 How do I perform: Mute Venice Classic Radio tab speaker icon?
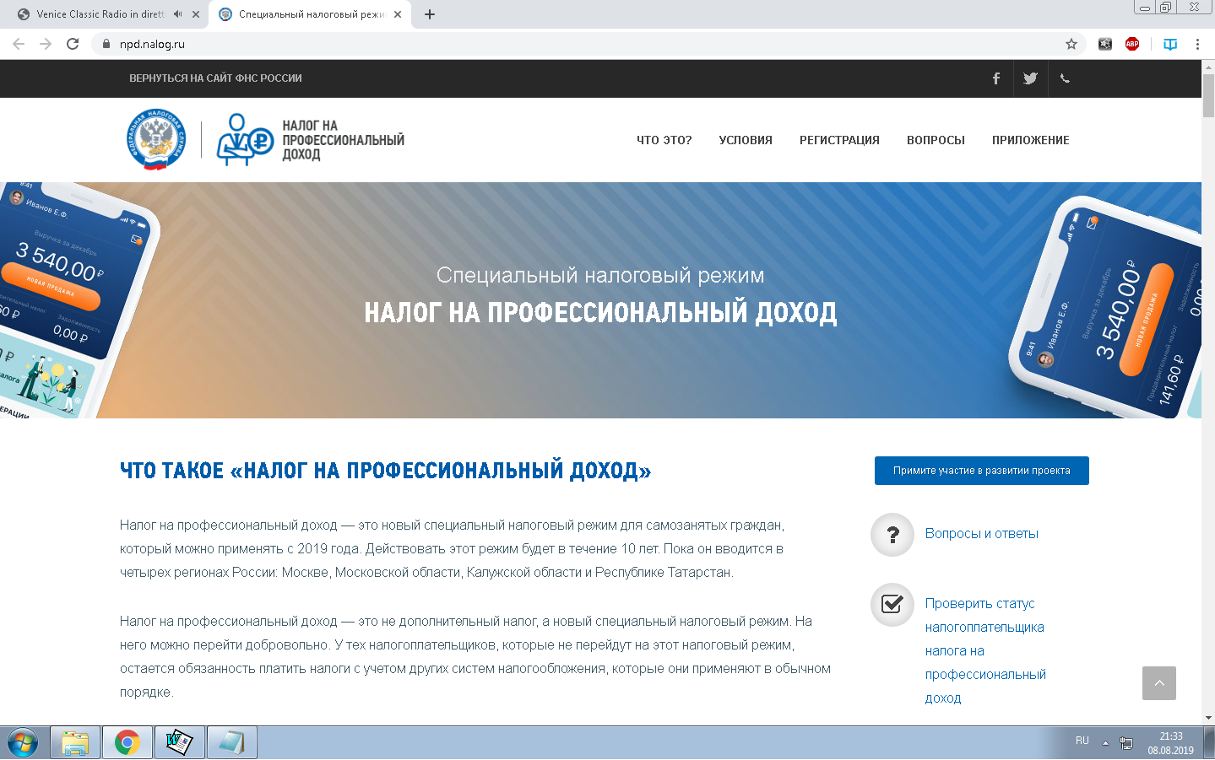(x=177, y=14)
